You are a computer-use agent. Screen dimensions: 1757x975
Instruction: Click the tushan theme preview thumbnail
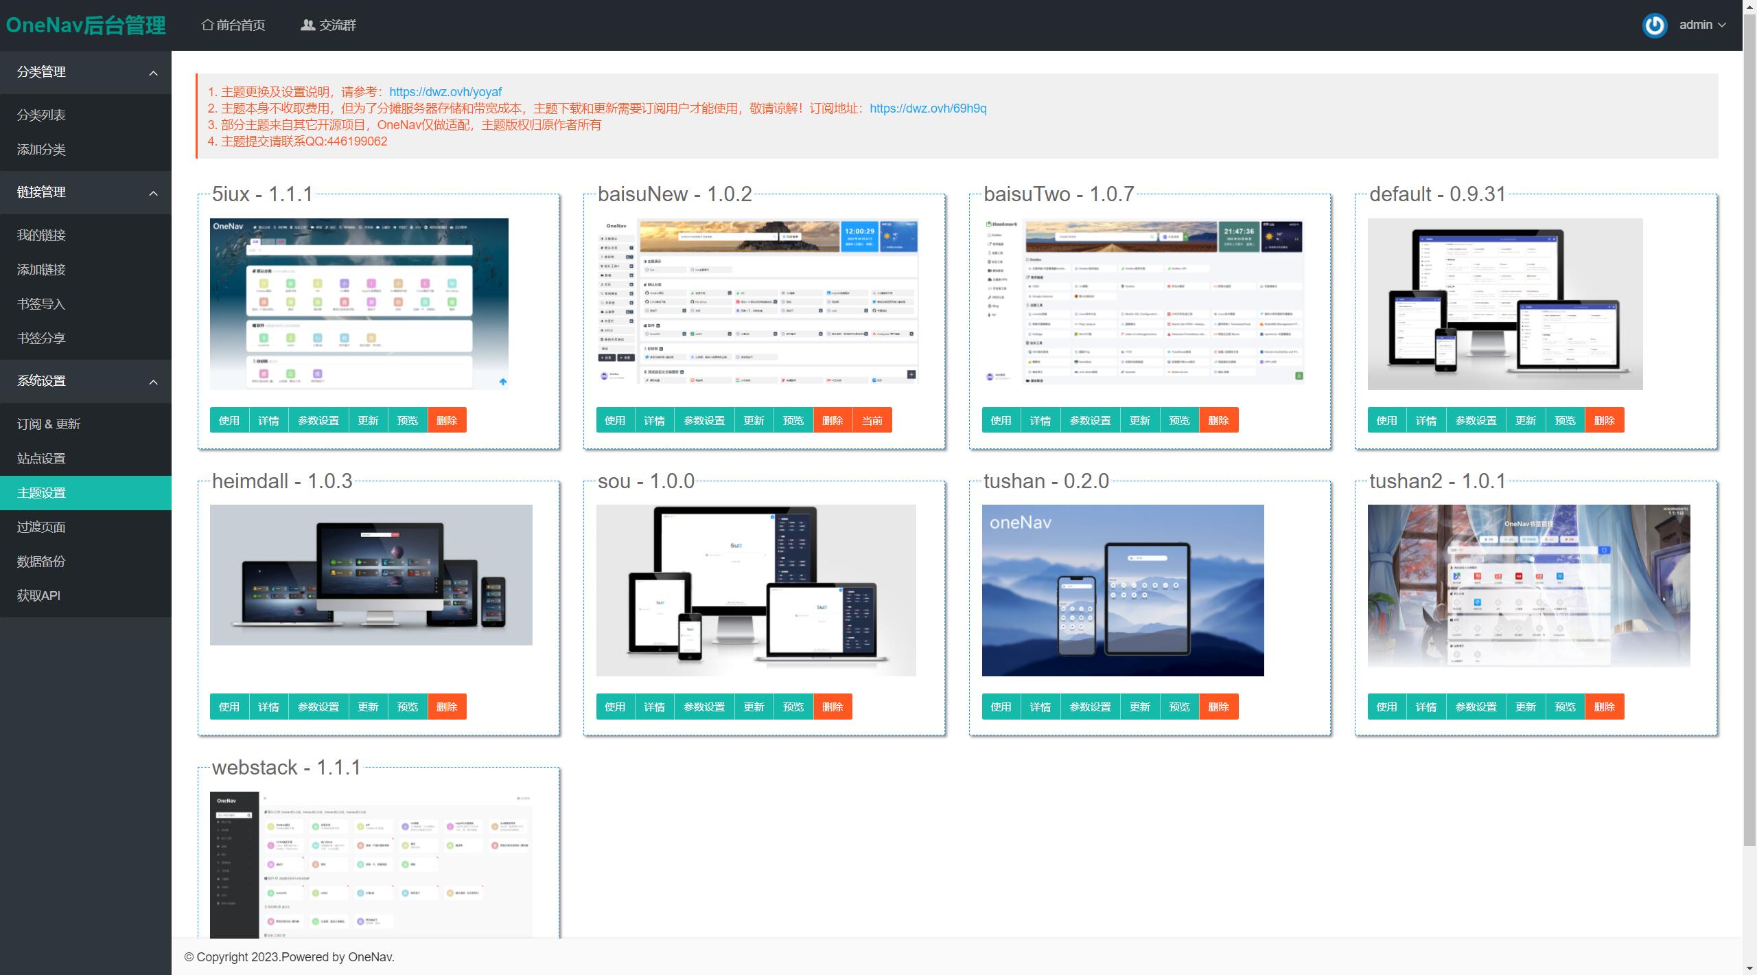[x=1122, y=590]
